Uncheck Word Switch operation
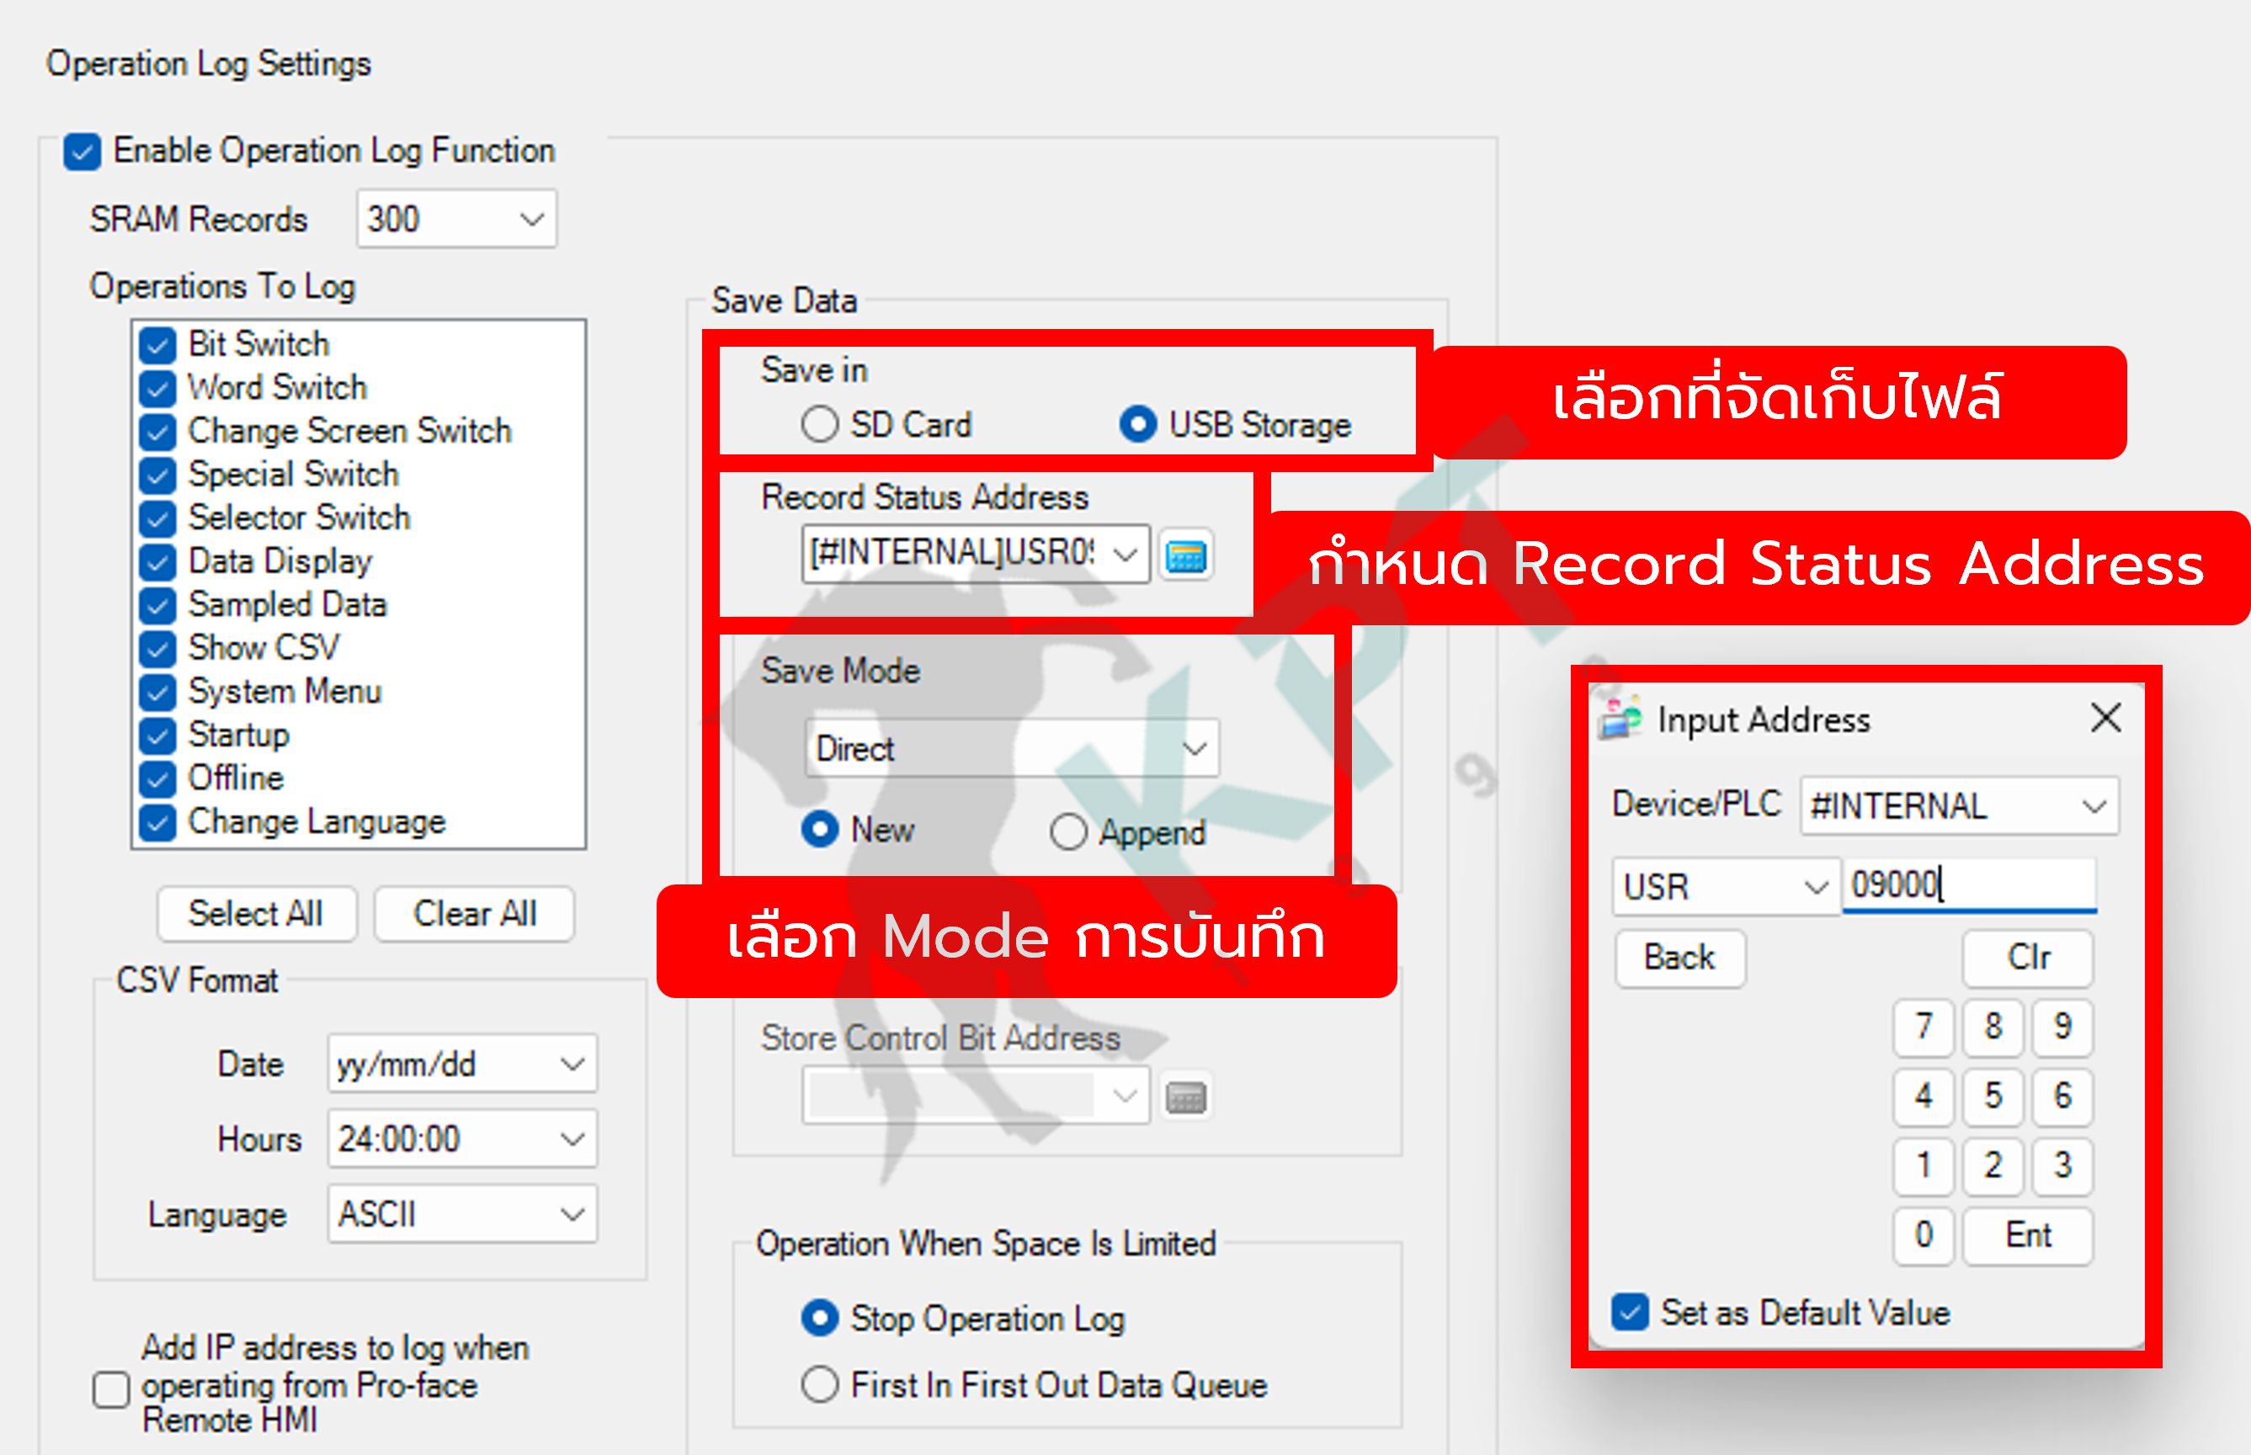 click(x=157, y=388)
